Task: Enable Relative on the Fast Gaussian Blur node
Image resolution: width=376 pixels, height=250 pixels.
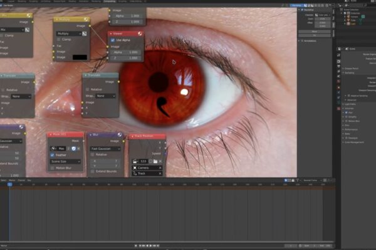Action: point(93,155)
